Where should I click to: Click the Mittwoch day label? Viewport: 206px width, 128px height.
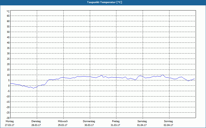(x=63, y=121)
